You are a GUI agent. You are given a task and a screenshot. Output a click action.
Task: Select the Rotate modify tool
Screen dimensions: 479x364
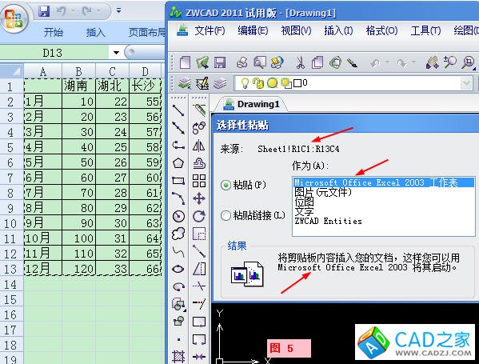coord(199,216)
